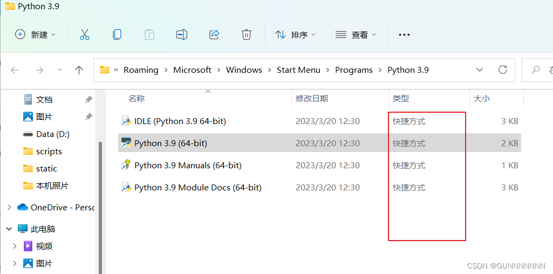
Task: Open the 排序 (Sort) dropdown
Action: coord(295,35)
